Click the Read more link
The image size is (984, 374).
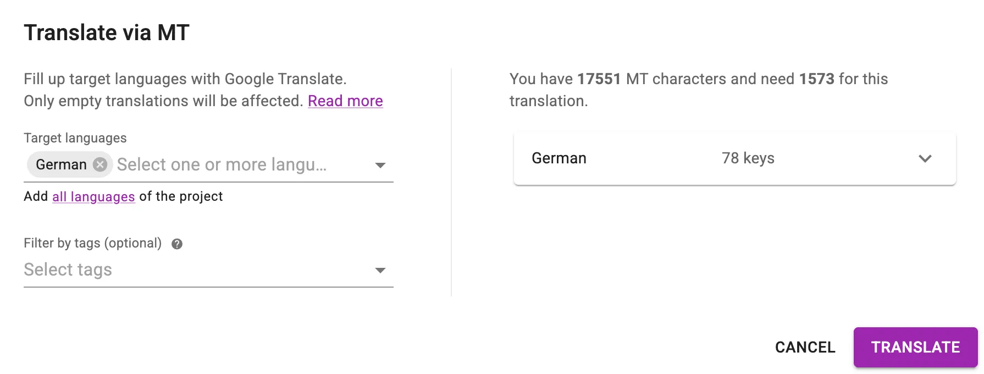(x=345, y=101)
